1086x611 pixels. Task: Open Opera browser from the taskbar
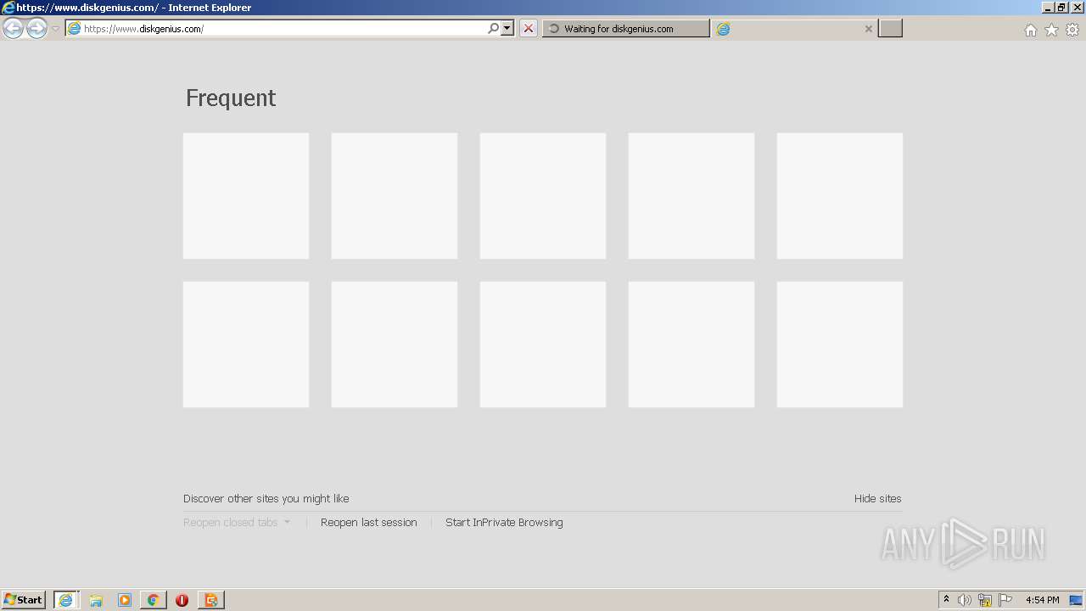click(x=182, y=600)
